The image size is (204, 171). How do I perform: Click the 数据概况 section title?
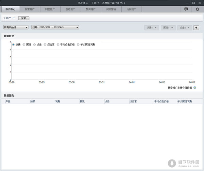tap(9, 36)
